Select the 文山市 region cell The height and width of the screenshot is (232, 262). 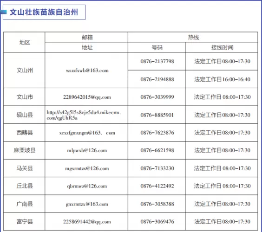tap(25, 97)
